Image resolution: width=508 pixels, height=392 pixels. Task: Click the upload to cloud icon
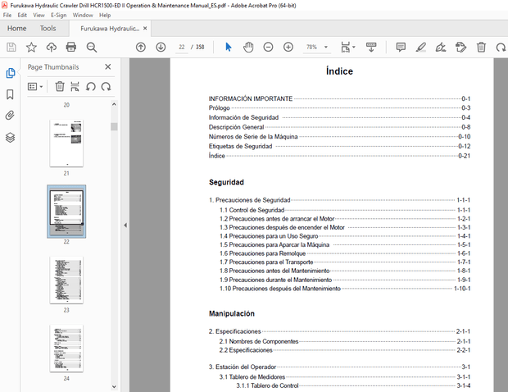tap(51, 48)
